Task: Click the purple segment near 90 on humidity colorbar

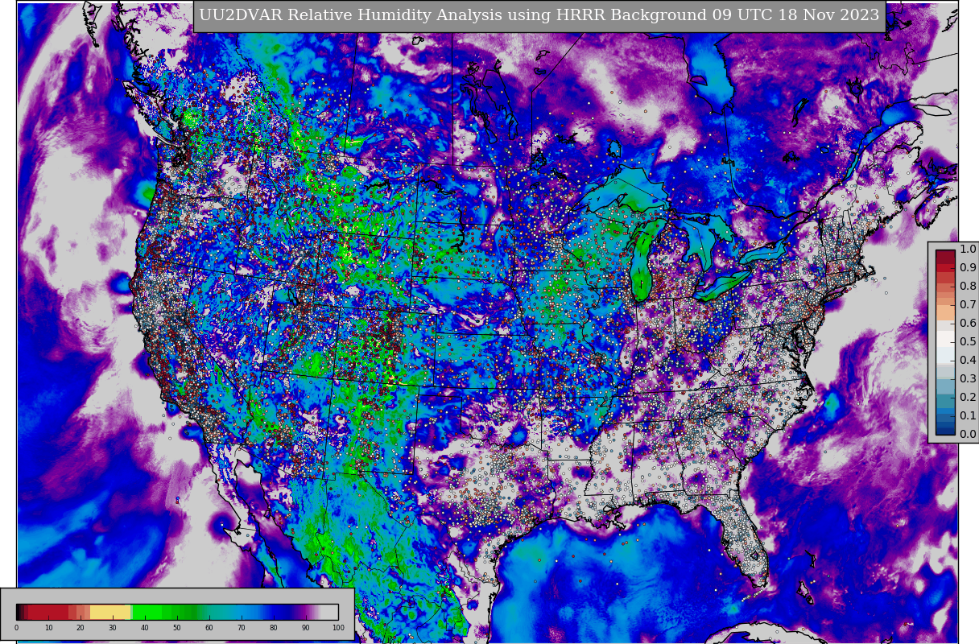Action: coord(306,612)
